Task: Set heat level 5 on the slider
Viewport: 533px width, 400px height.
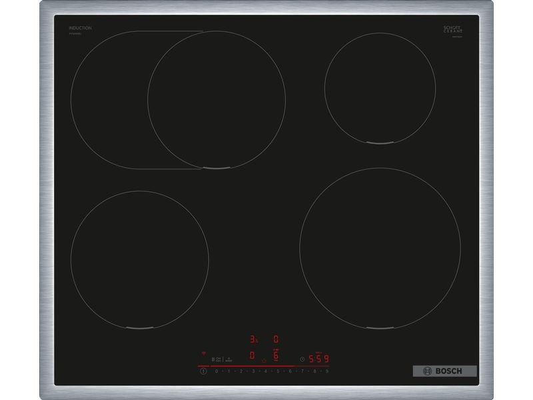Action: click(x=278, y=371)
